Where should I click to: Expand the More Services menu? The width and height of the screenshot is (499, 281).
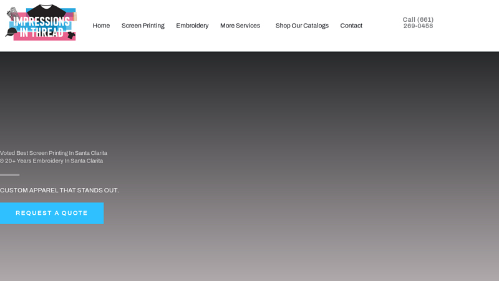240,26
